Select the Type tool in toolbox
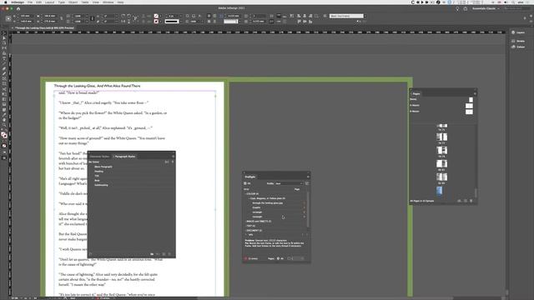 pyautogui.click(x=4, y=58)
